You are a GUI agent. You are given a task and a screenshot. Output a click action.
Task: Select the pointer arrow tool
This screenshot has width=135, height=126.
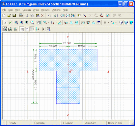(5, 23)
